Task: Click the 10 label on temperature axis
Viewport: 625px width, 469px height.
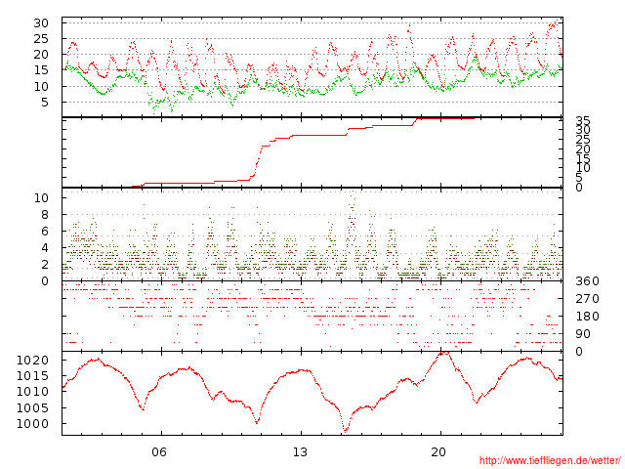Action: click(x=41, y=87)
